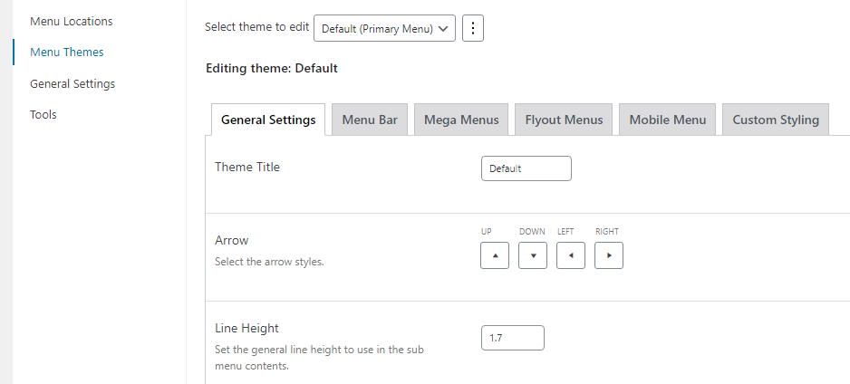Select the RIGHT arrow style icon
The image size is (850, 384).
[609, 255]
